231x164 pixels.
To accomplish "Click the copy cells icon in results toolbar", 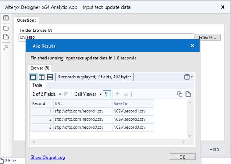I will click(180, 94).
